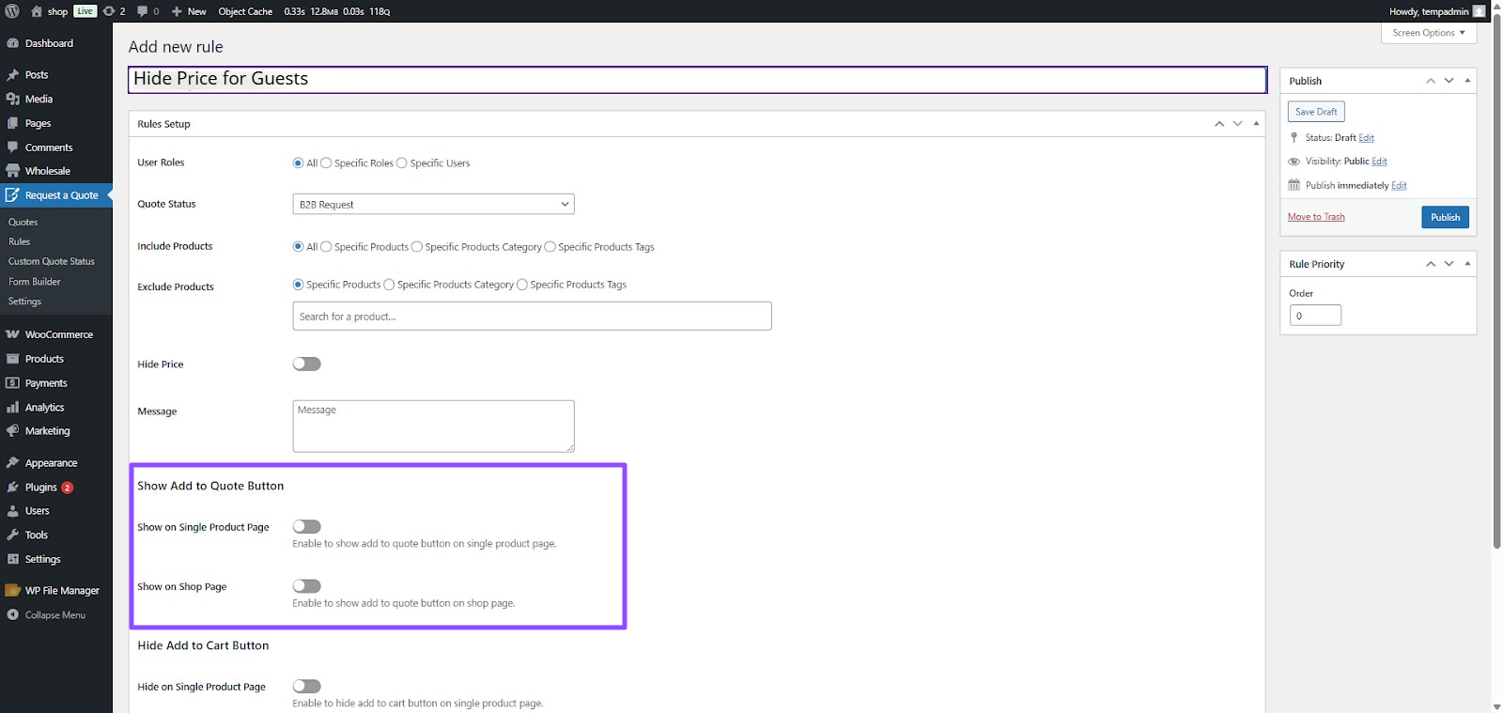
Task: Select Specific Products Tags under Exclude Products
Action: click(522, 285)
